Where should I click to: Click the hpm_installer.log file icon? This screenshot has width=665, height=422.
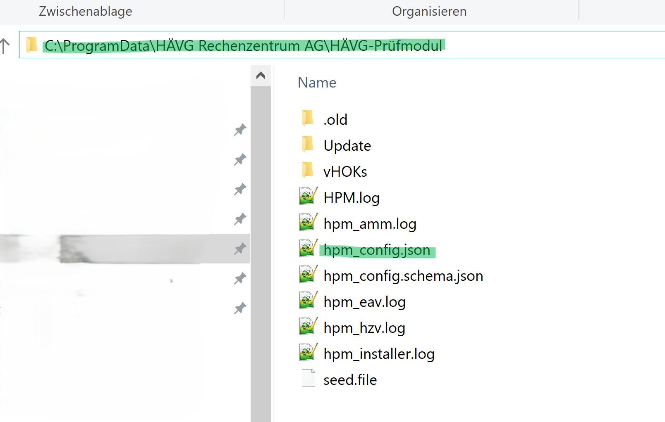pyautogui.click(x=308, y=353)
